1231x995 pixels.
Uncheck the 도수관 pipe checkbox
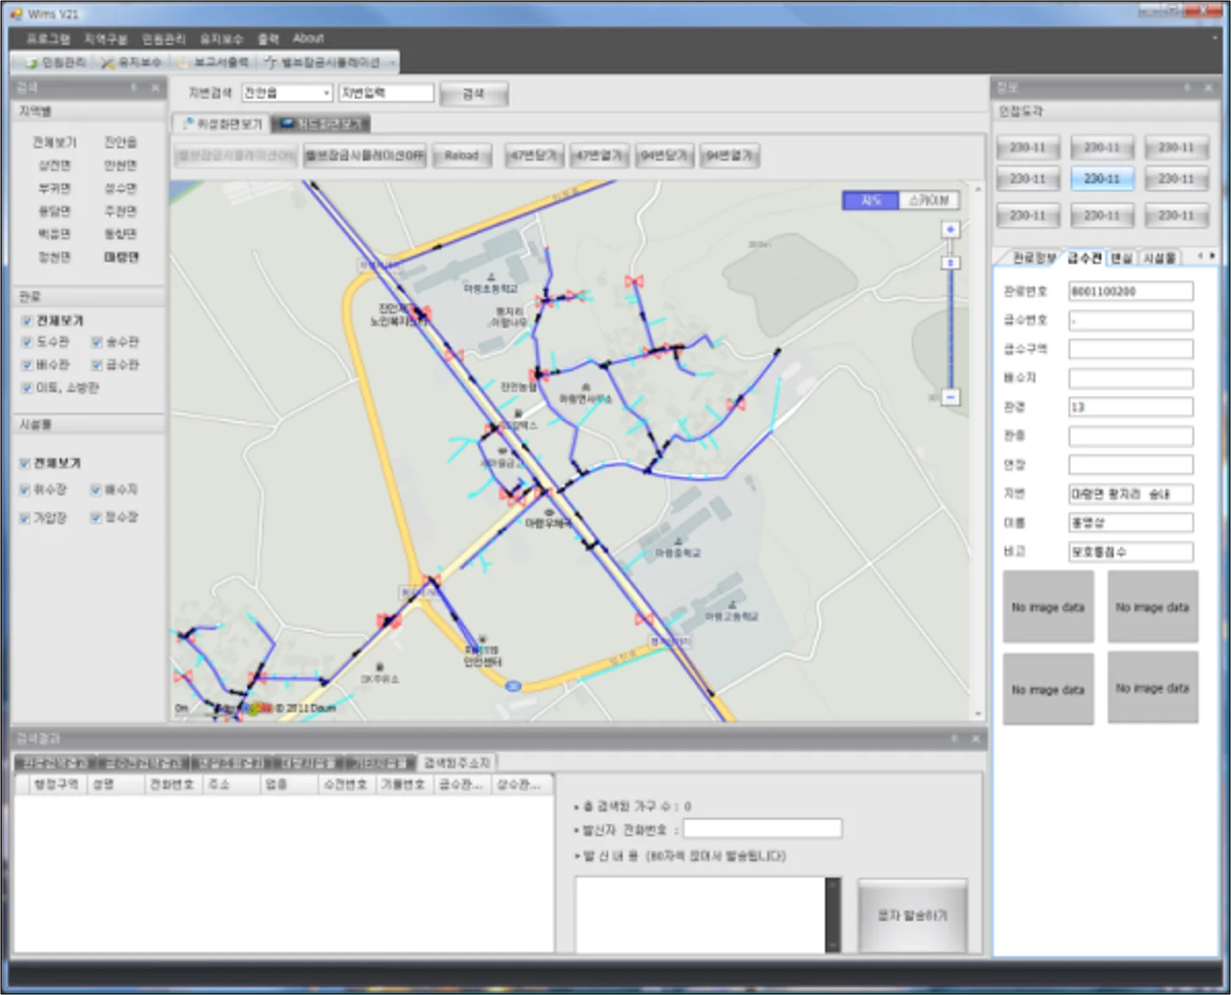(27, 342)
